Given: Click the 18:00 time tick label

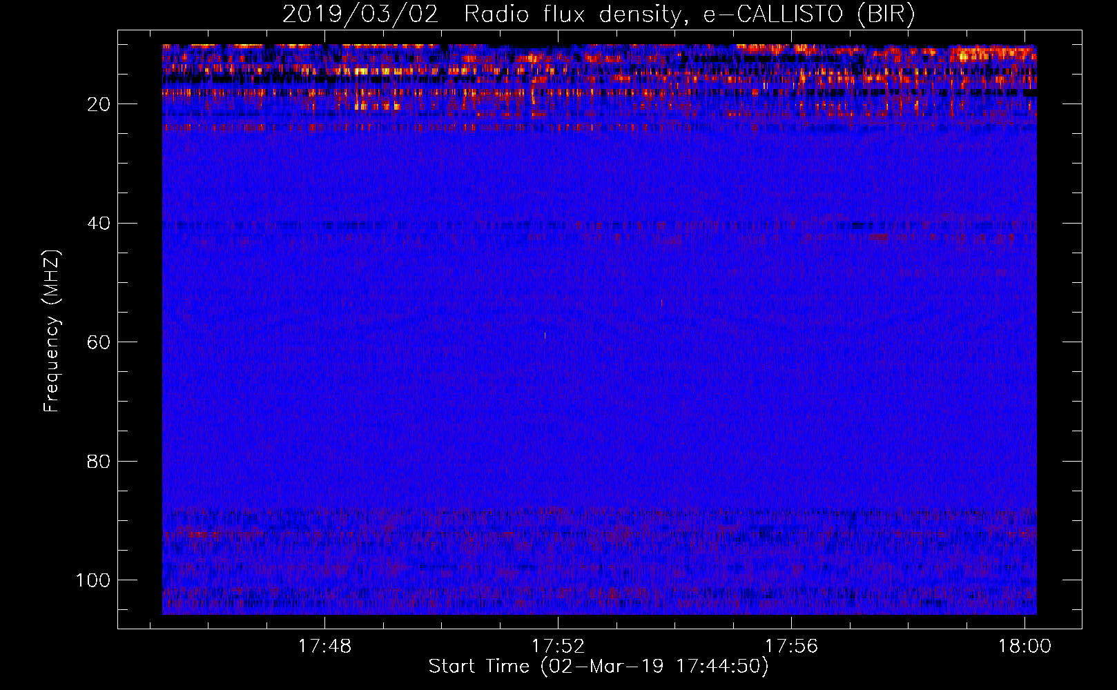Looking at the screenshot, I should coord(1024,647).
